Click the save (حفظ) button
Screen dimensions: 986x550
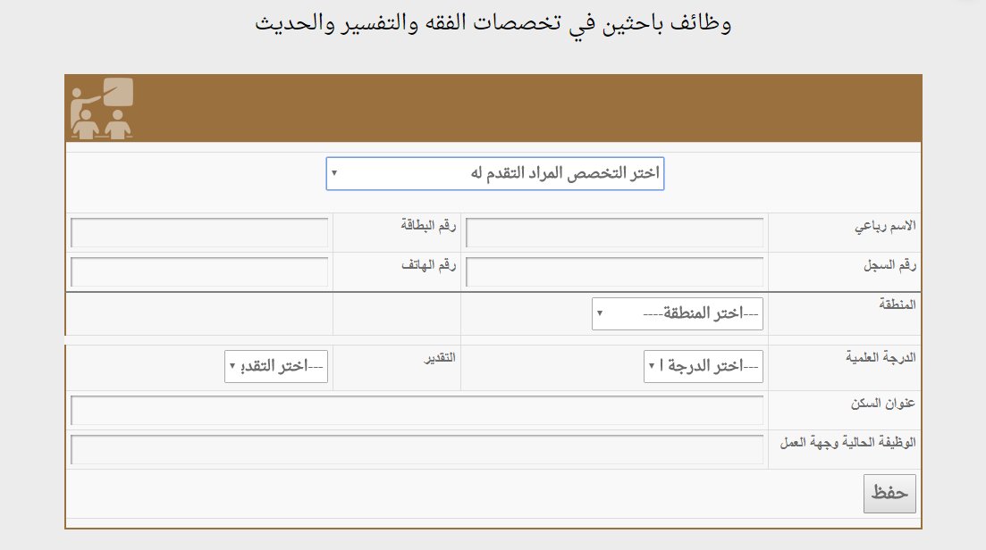click(889, 494)
